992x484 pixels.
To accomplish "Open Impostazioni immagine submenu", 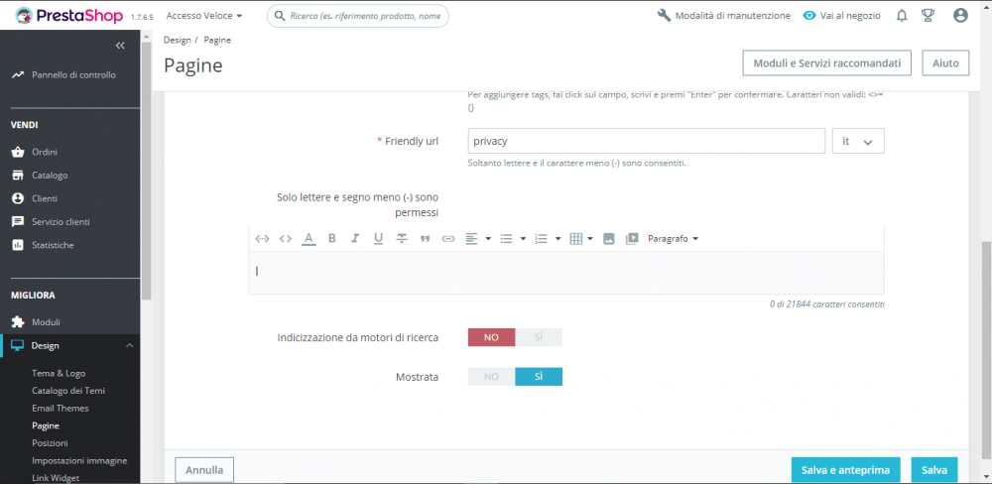I will pyautogui.click(x=79, y=460).
